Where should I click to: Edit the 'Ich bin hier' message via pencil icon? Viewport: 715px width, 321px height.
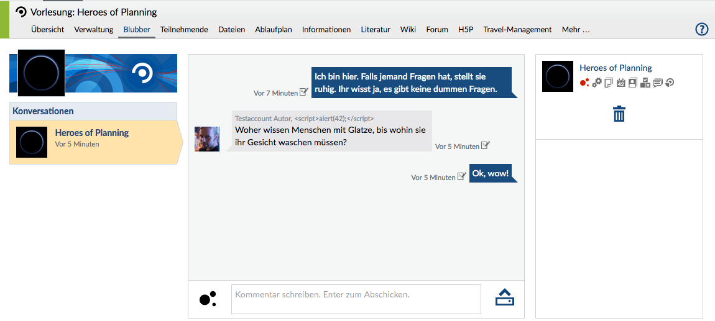click(303, 92)
